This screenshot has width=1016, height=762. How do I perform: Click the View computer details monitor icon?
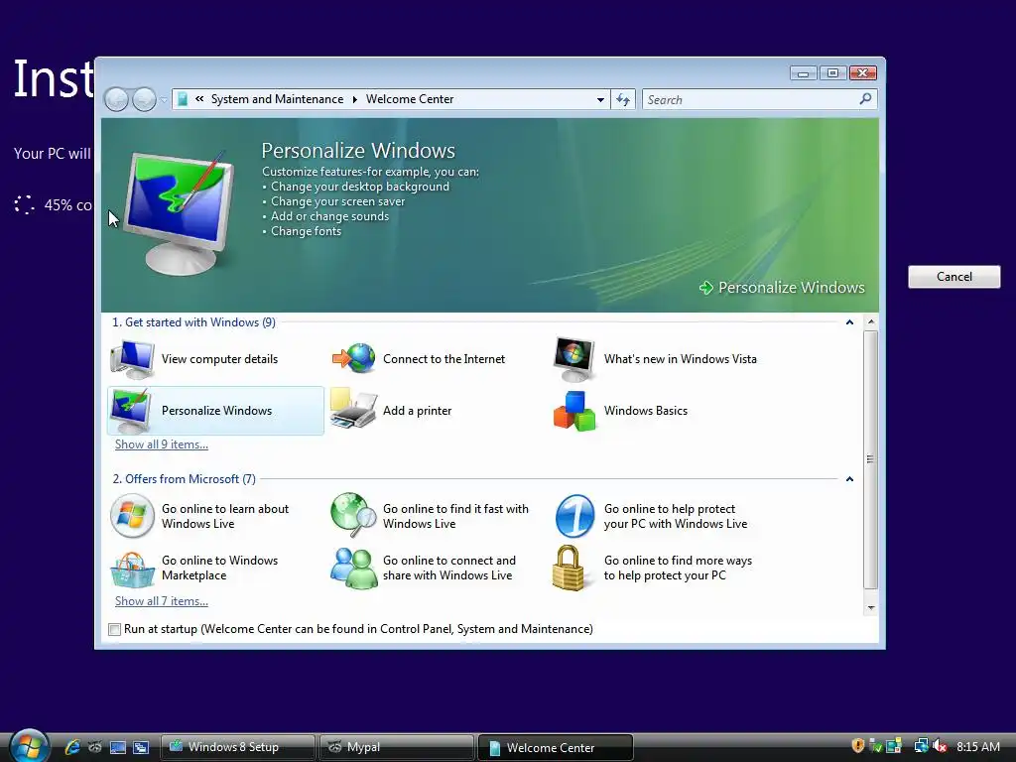[132, 359]
